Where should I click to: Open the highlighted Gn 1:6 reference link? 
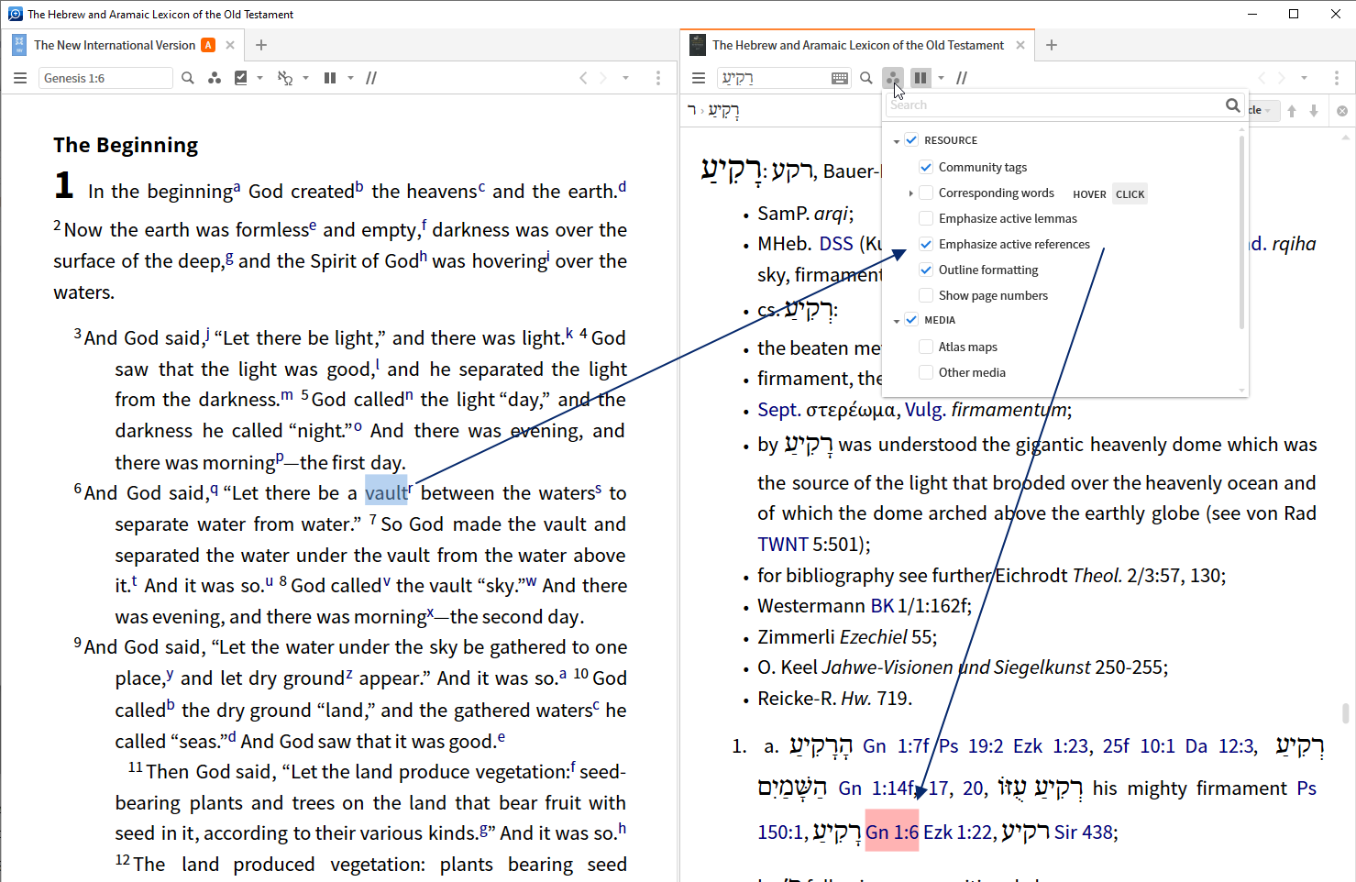pyautogui.click(x=892, y=832)
